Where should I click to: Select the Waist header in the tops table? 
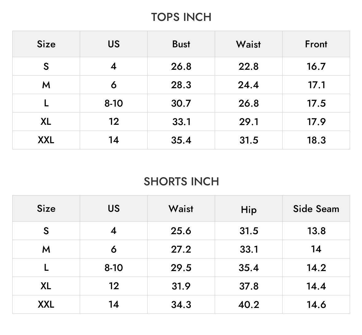click(248, 44)
